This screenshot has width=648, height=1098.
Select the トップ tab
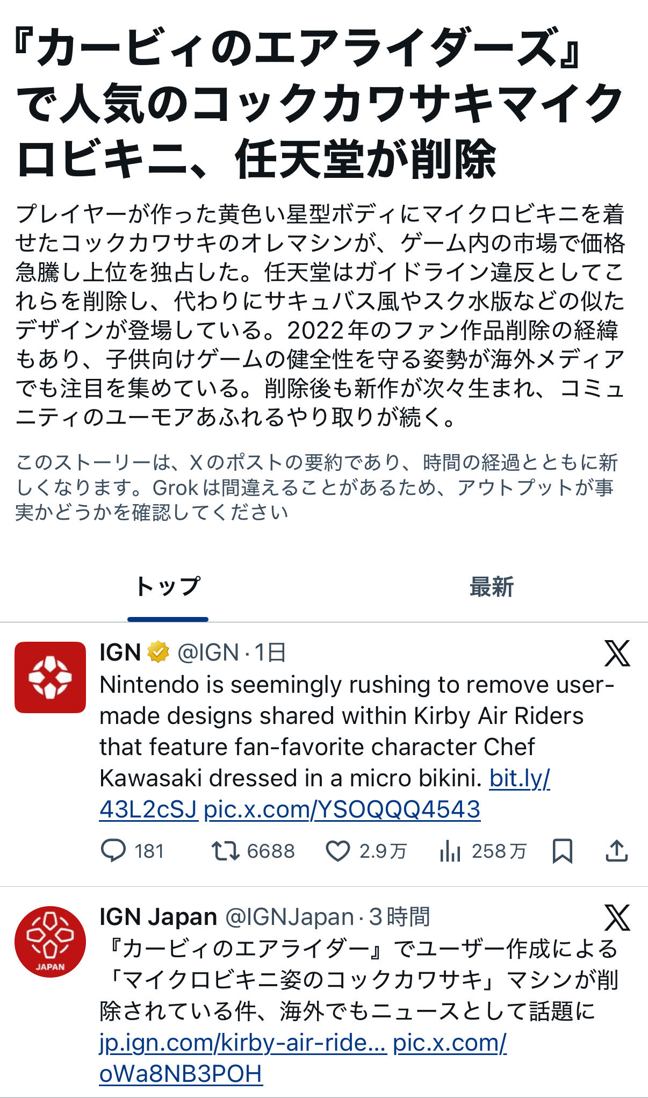168,587
